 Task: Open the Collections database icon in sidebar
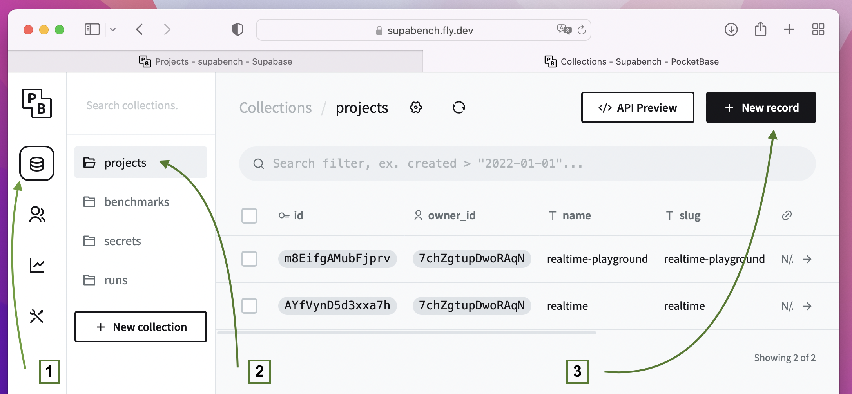click(37, 163)
